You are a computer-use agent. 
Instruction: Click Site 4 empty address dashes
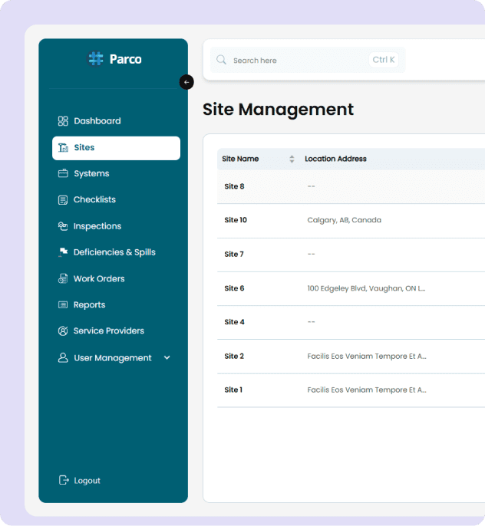(312, 322)
